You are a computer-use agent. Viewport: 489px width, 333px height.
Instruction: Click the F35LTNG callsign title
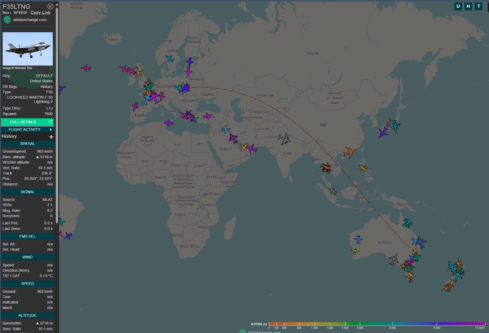click(x=17, y=6)
